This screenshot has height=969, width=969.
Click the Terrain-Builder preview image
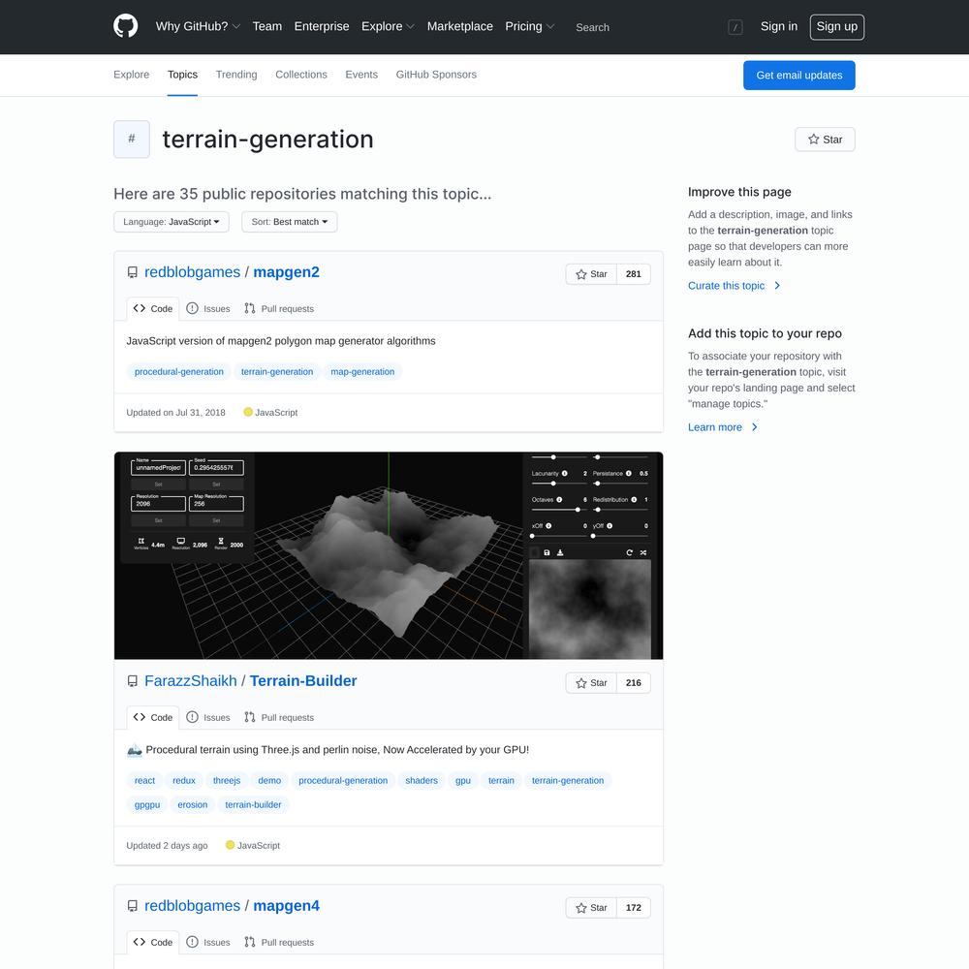[x=389, y=555]
